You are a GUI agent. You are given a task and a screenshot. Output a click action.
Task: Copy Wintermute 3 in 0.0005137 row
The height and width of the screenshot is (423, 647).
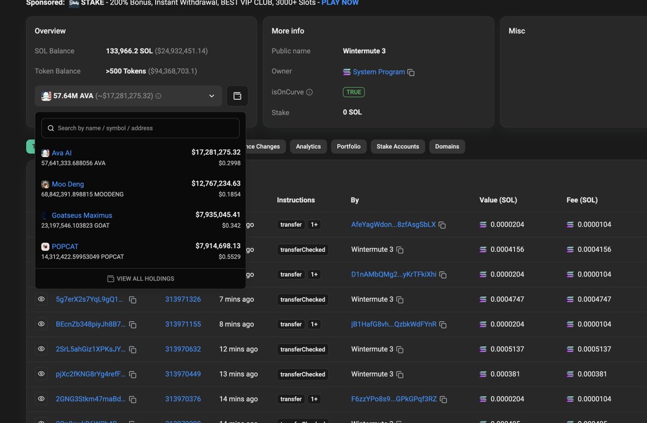click(x=400, y=350)
